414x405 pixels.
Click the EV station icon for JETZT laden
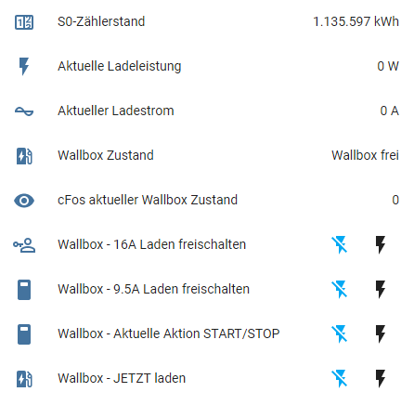(x=24, y=379)
